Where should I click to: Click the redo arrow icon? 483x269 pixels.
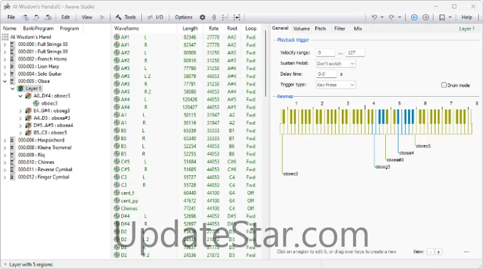[x=391, y=17]
